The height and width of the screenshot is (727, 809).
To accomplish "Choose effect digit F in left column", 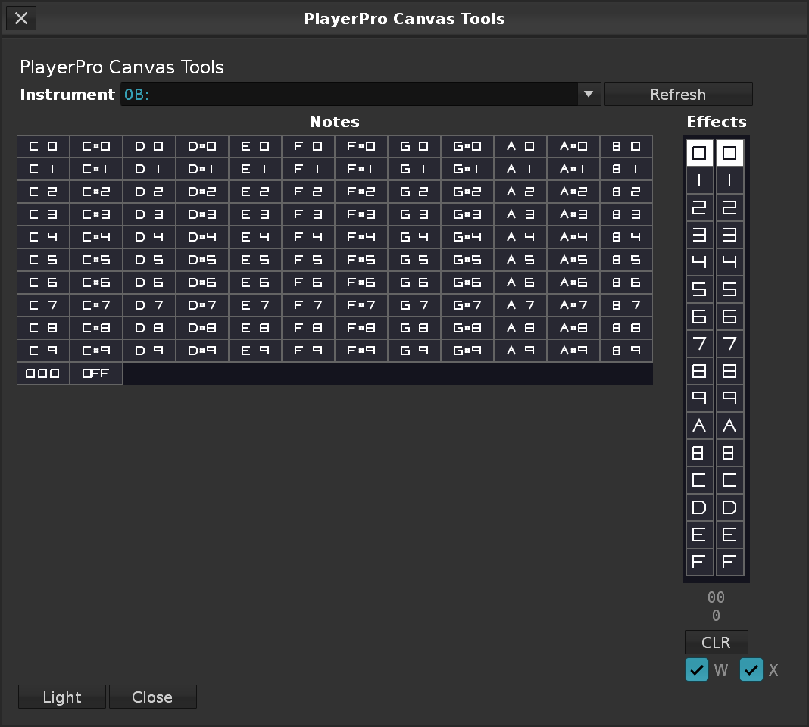I will pyautogui.click(x=700, y=562).
